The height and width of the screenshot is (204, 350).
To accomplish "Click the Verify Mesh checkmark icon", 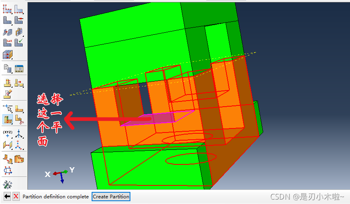I will point(19,42).
